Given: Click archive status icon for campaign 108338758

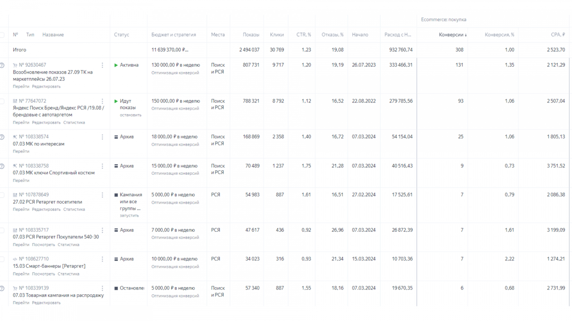Looking at the screenshot, I should tap(116, 166).
